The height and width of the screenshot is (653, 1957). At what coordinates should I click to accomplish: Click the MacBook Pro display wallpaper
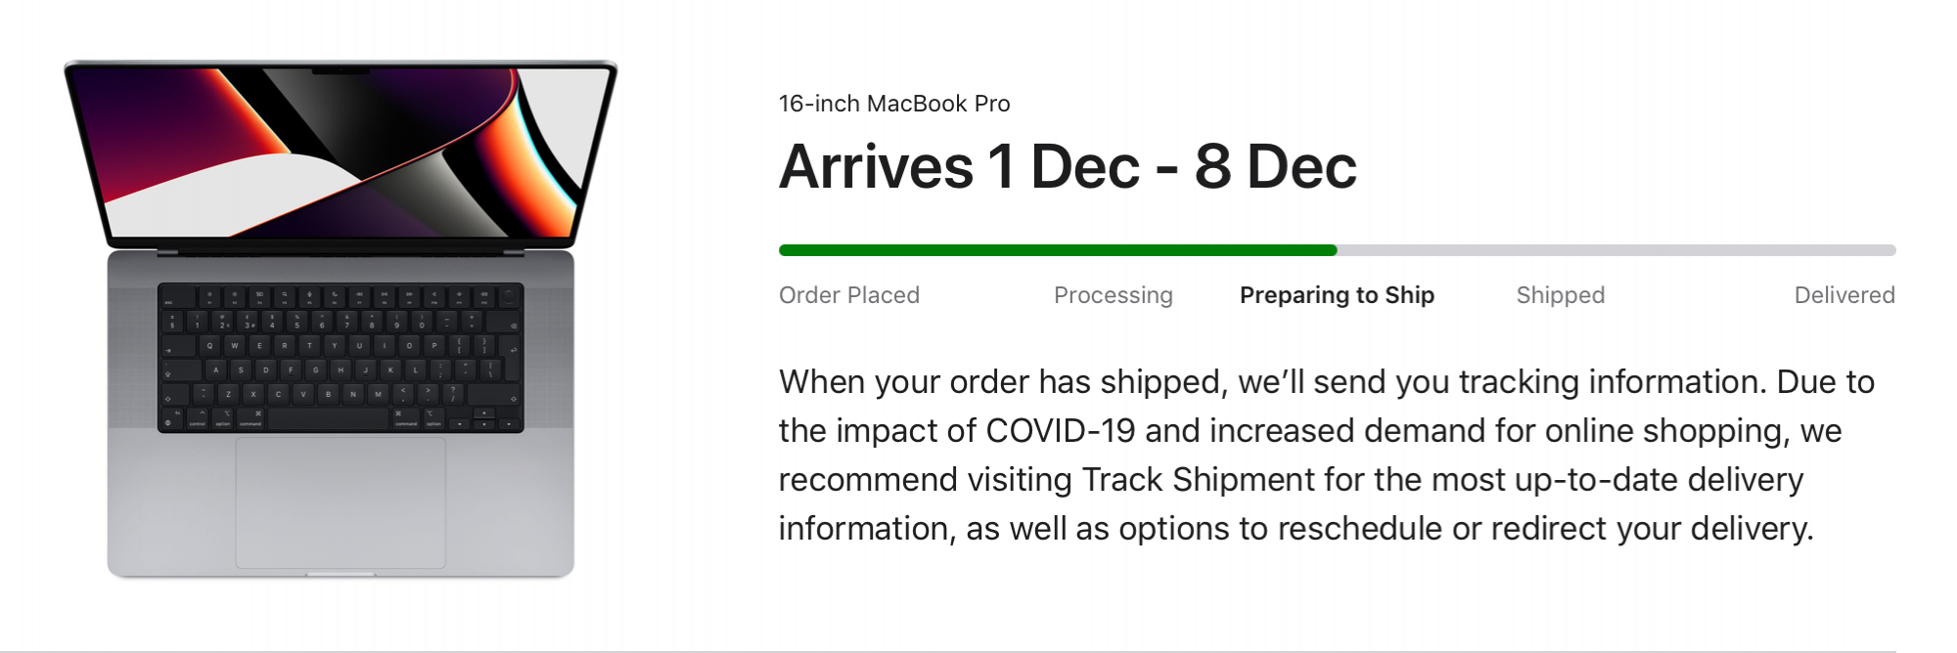pos(341,152)
